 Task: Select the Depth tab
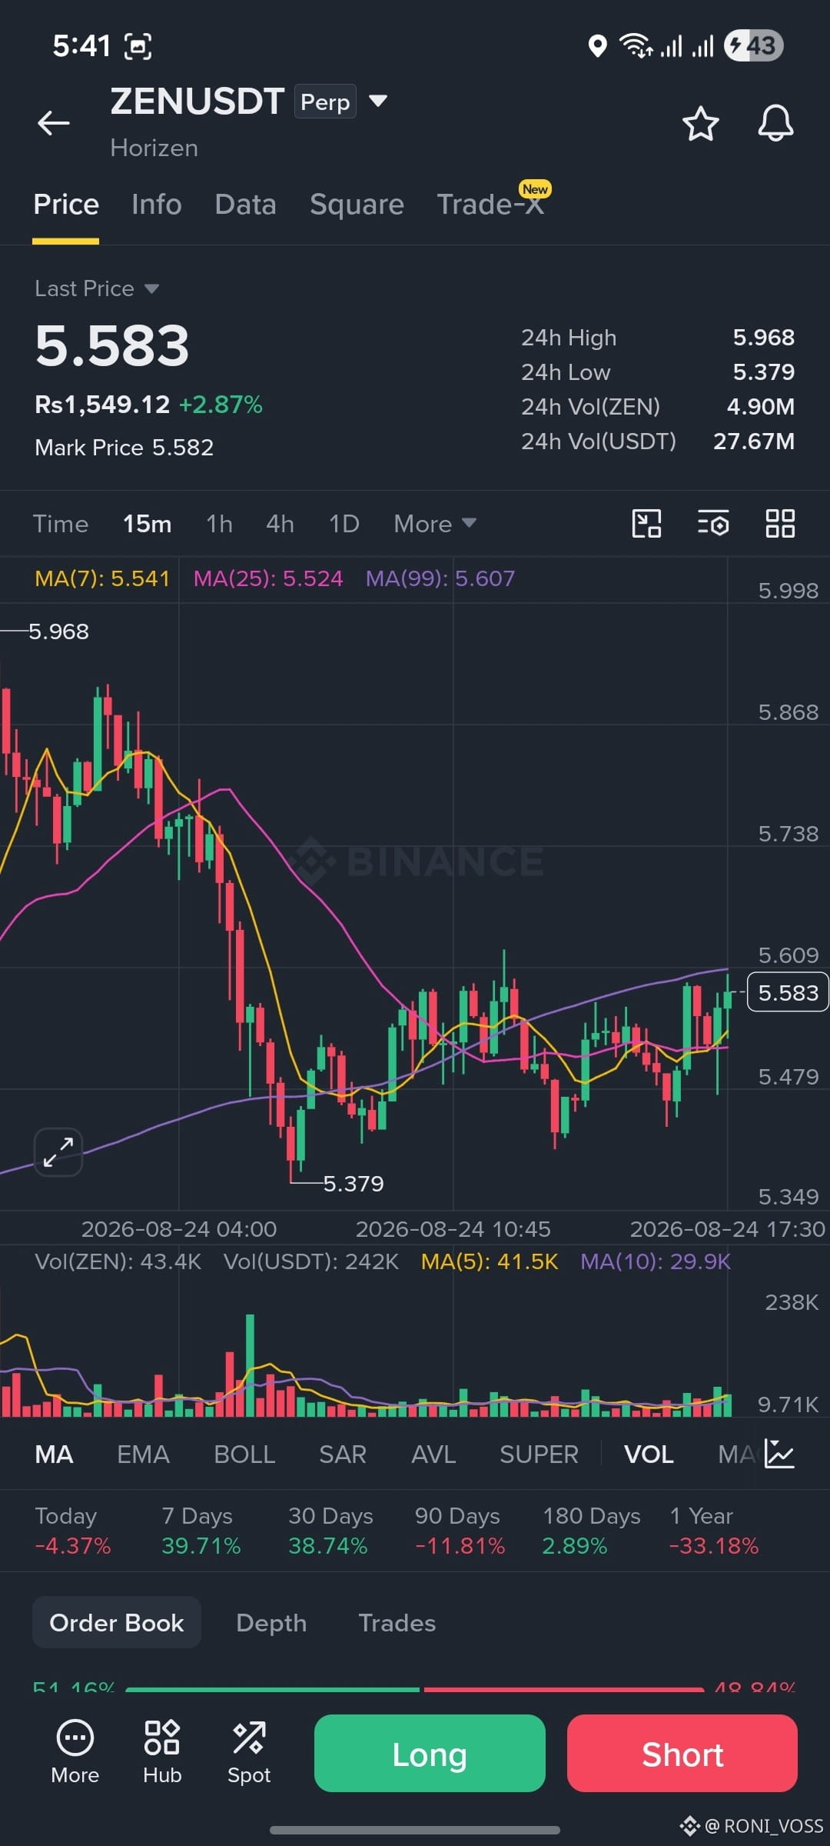[x=271, y=1623]
